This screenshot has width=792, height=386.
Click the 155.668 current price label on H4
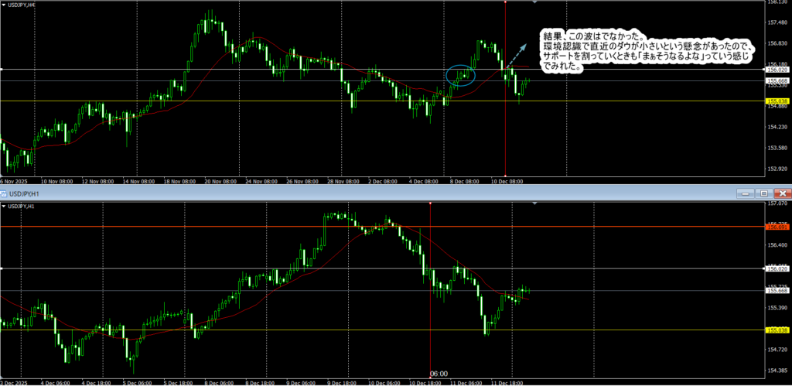pos(777,80)
